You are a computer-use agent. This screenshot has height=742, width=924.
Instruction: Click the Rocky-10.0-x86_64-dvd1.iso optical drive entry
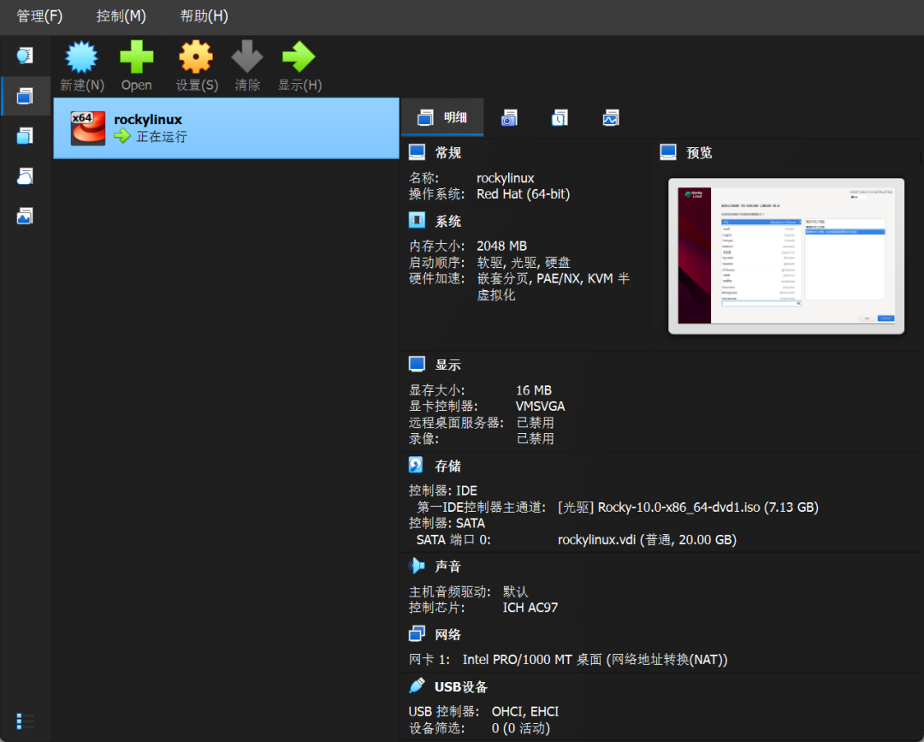(x=688, y=508)
